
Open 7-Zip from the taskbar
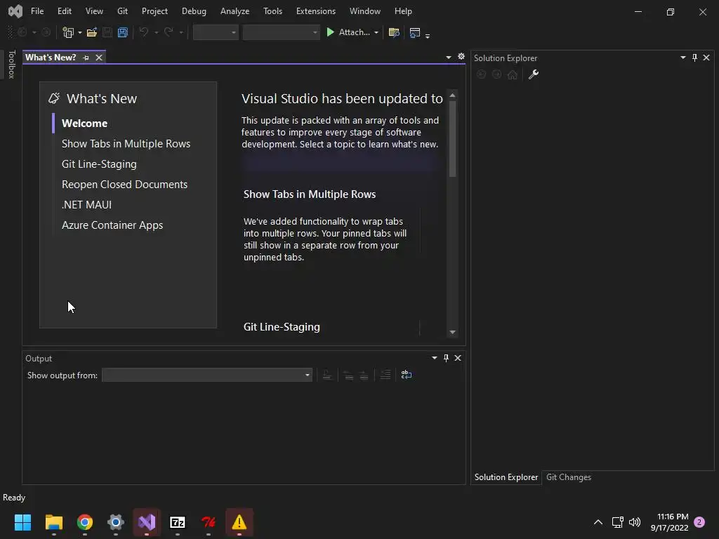point(178,522)
